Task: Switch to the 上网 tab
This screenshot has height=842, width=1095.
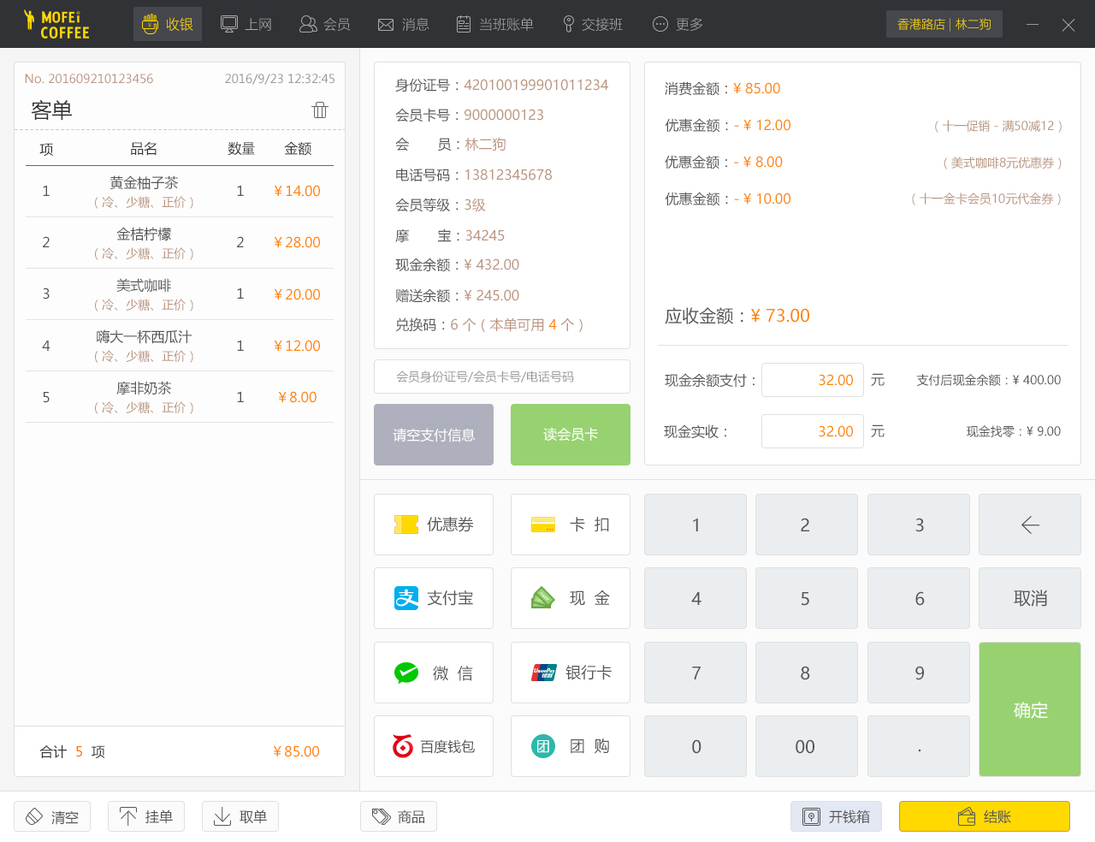Action: 246,24
